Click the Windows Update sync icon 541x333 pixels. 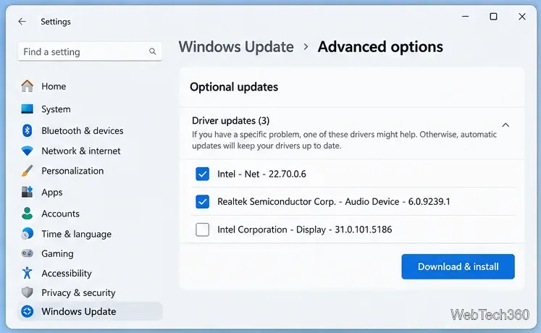pyautogui.click(x=28, y=311)
